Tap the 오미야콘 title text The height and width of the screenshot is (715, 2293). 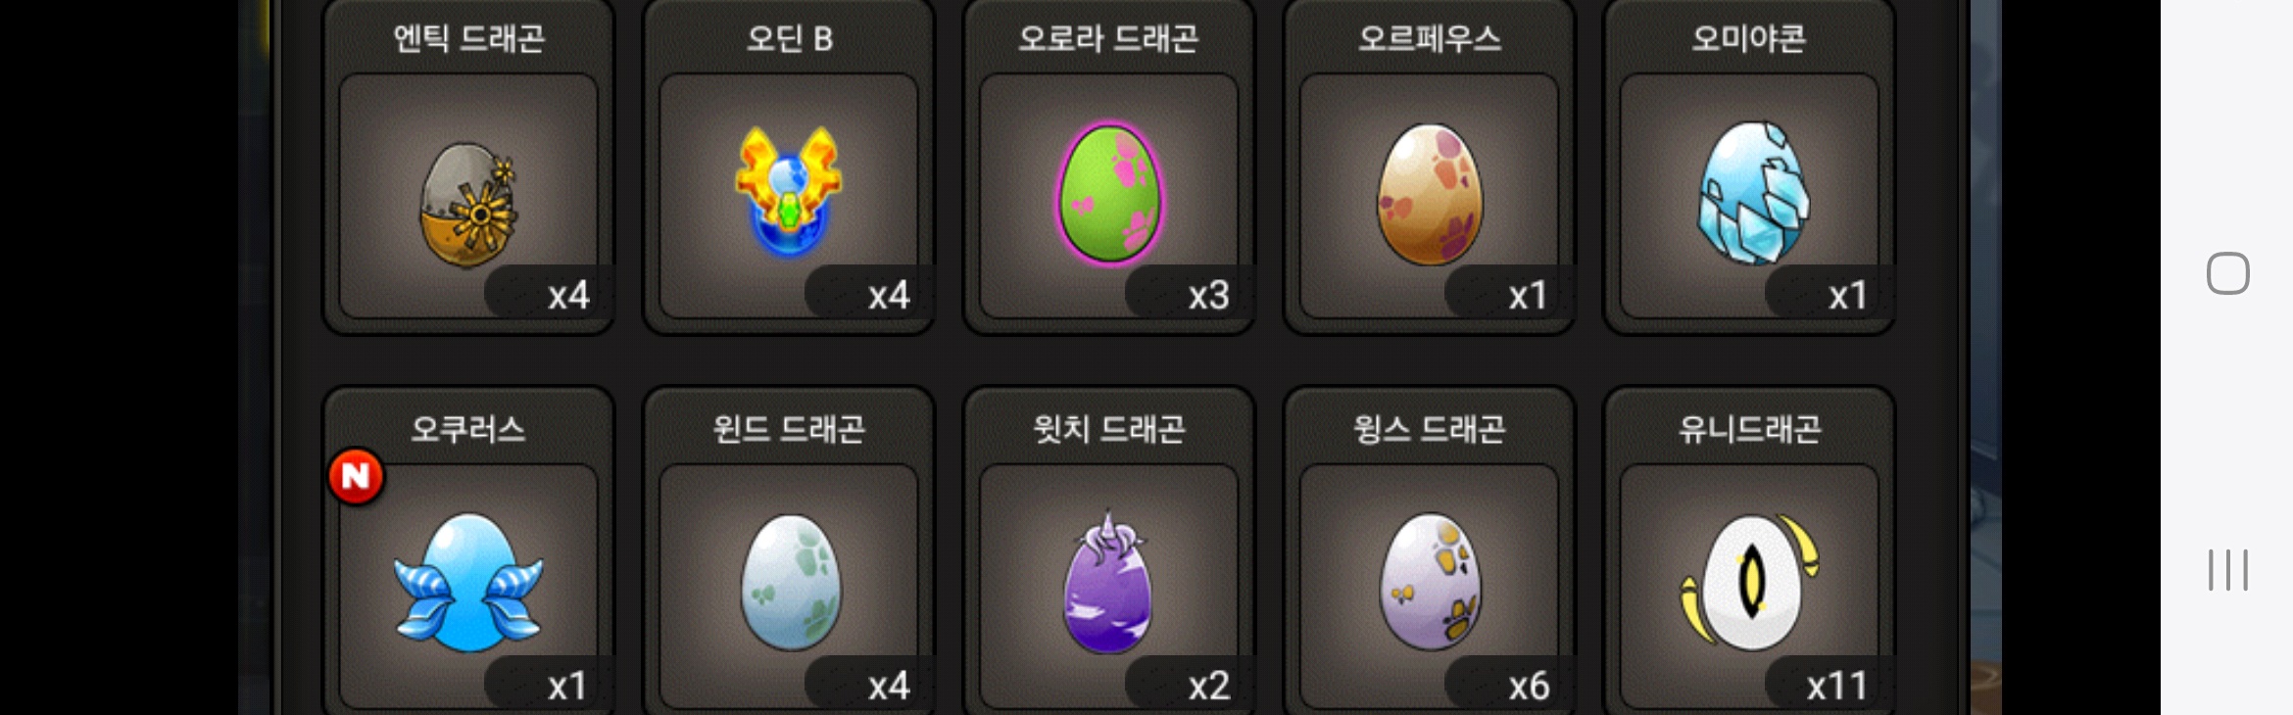point(1749,39)
